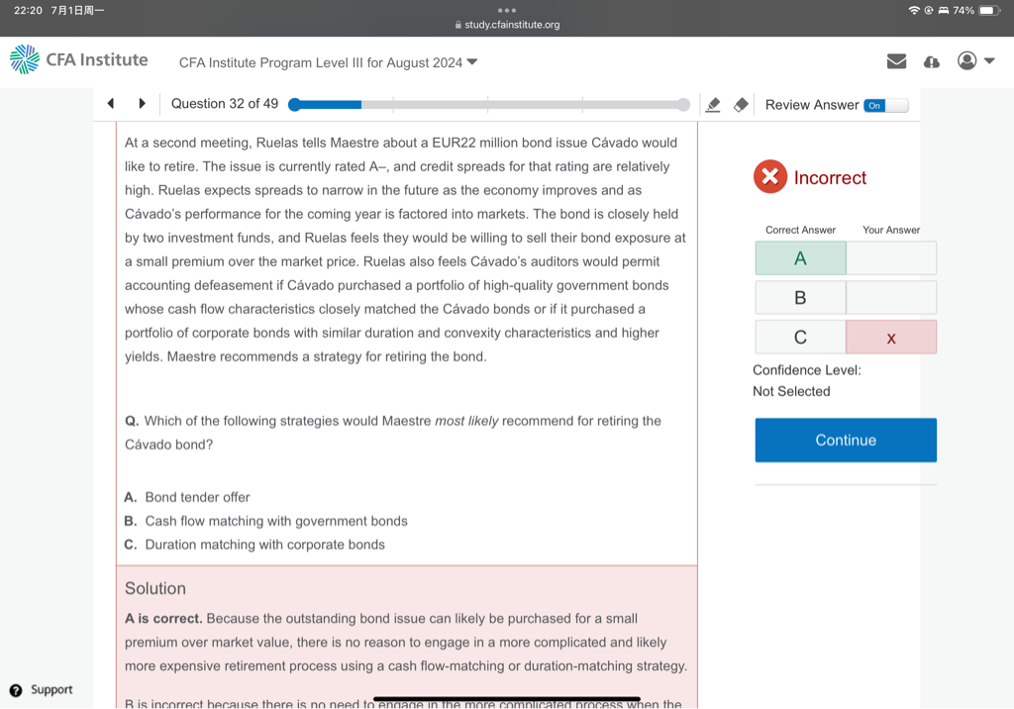The width and height of the screenshot is (1014, 709).
Task: Select the eraser tool
Action: pyautogui.click(x=741, y=105)
